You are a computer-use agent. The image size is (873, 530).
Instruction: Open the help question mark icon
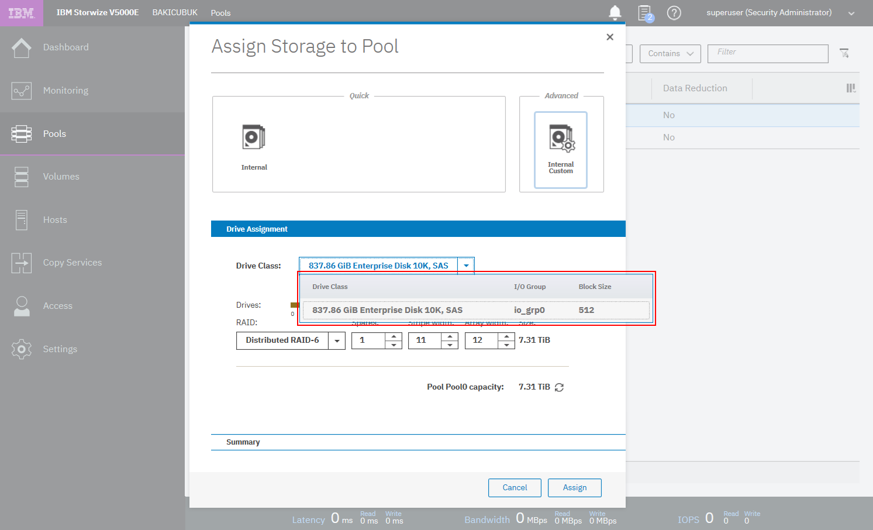(x=674, y=13)
